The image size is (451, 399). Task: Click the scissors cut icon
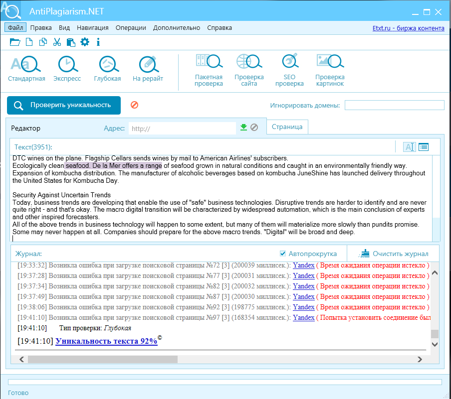(x=57, y=42)
